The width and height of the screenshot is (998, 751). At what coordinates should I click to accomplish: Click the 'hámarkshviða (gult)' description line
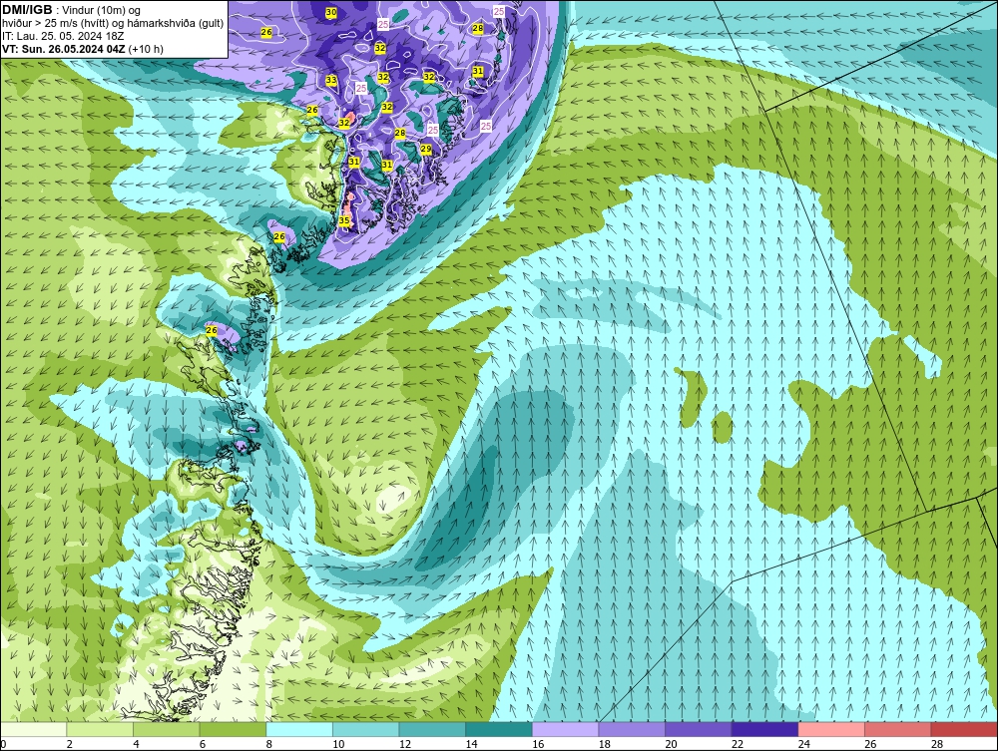tap(113, 23)
